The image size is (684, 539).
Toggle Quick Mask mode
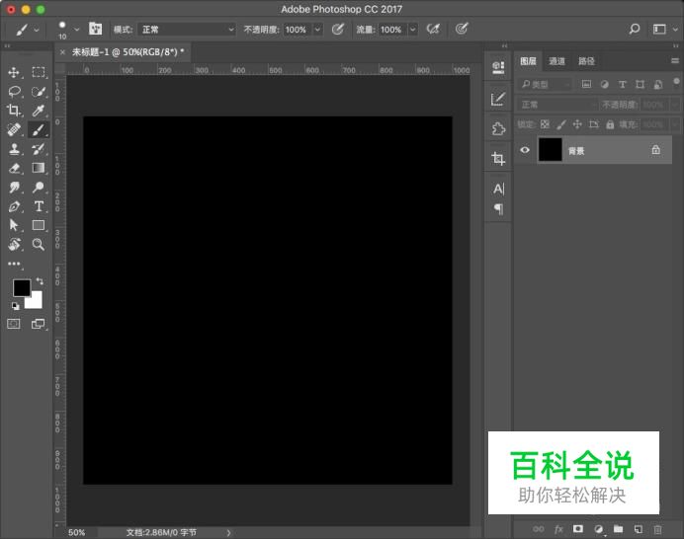pyautogui.click(x=14, y=323)
